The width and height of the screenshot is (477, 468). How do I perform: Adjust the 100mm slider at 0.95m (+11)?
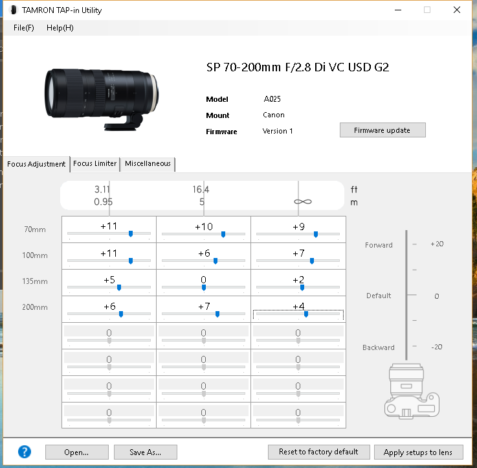coord(131,261)
